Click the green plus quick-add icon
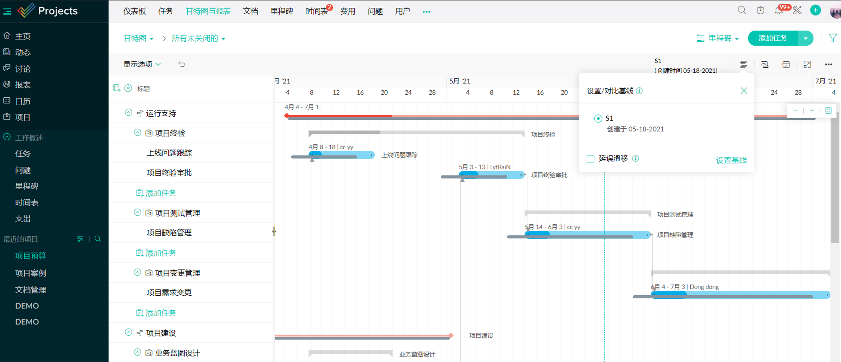This screenshot has height=362, width=841. coord(815,10)
